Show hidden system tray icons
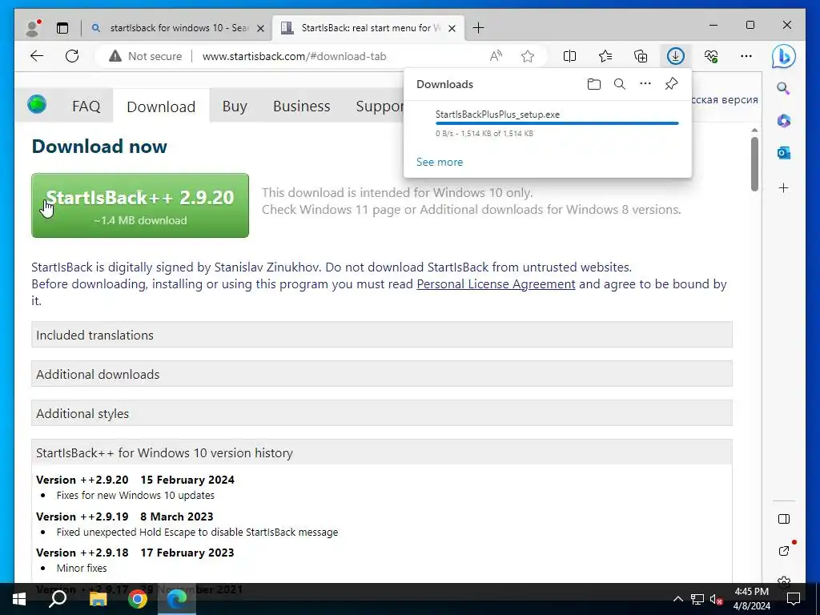 677,599
